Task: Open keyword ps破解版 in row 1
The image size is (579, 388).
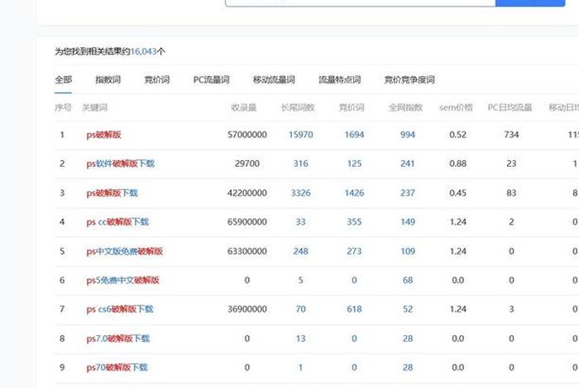Action: 103,135
